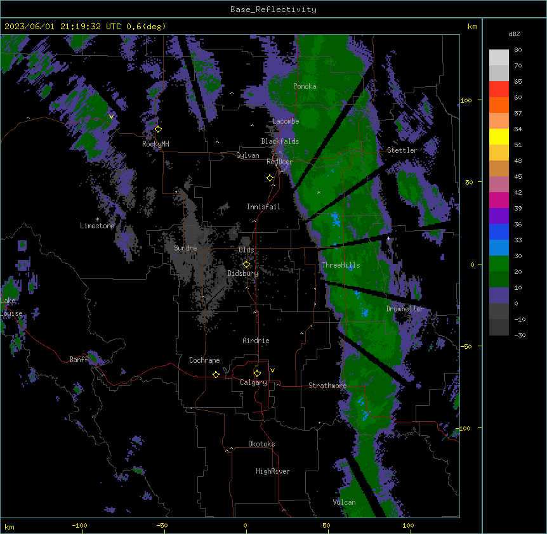Click the asterisk marker above Limestone
The height and width of the screenshot is (534, 547).
pyautogui.click(x=97, y=219)
